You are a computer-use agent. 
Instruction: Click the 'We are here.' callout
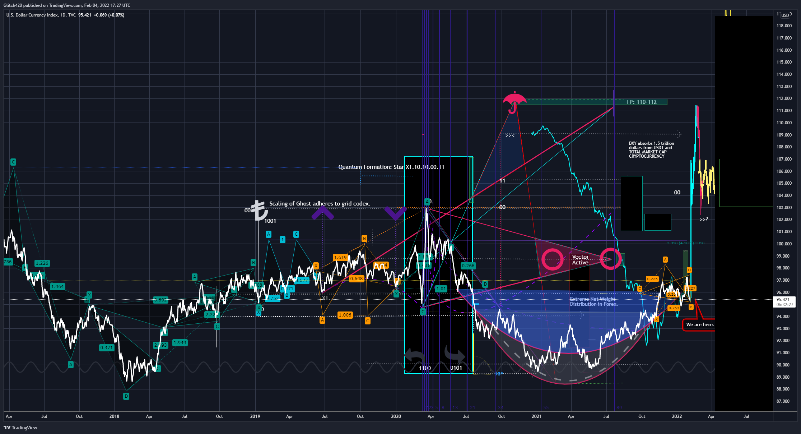tap(700, 325)
